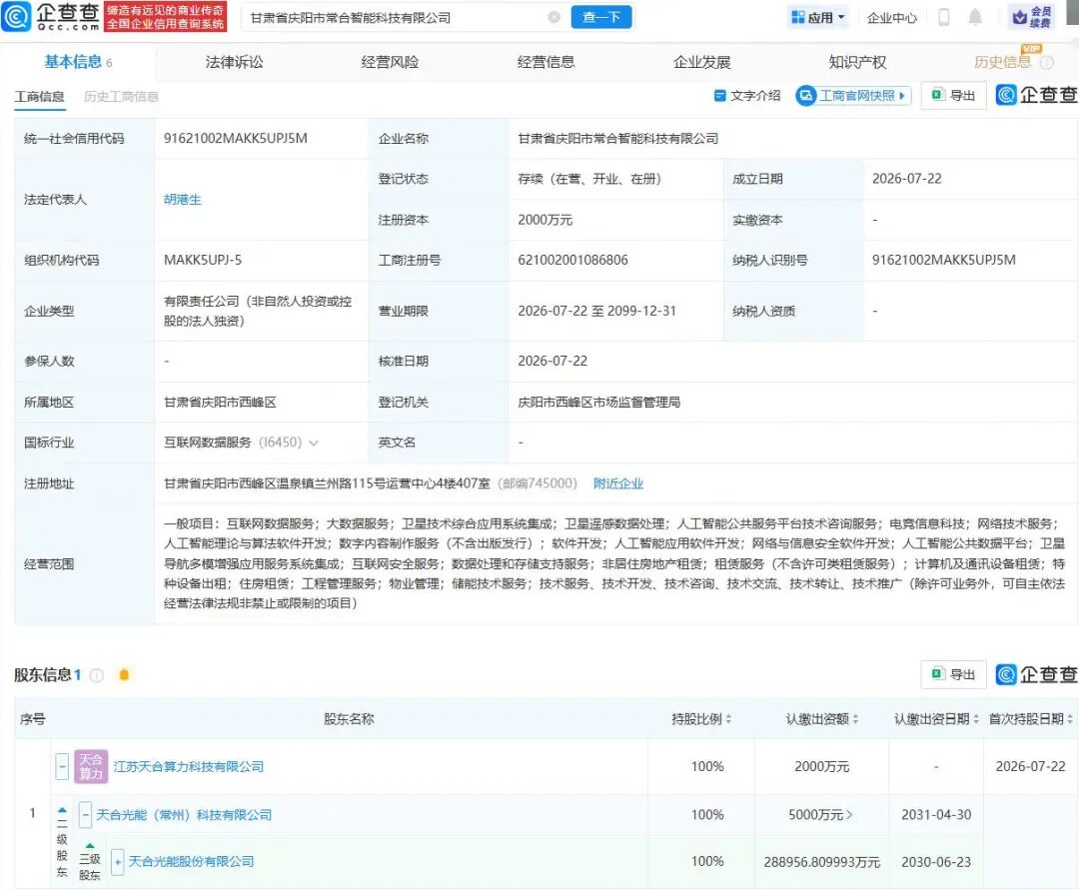Open the 天合光能（常州）科技有限公司 link
Screen dimensions: 1079x890
[x=184, y=815]
